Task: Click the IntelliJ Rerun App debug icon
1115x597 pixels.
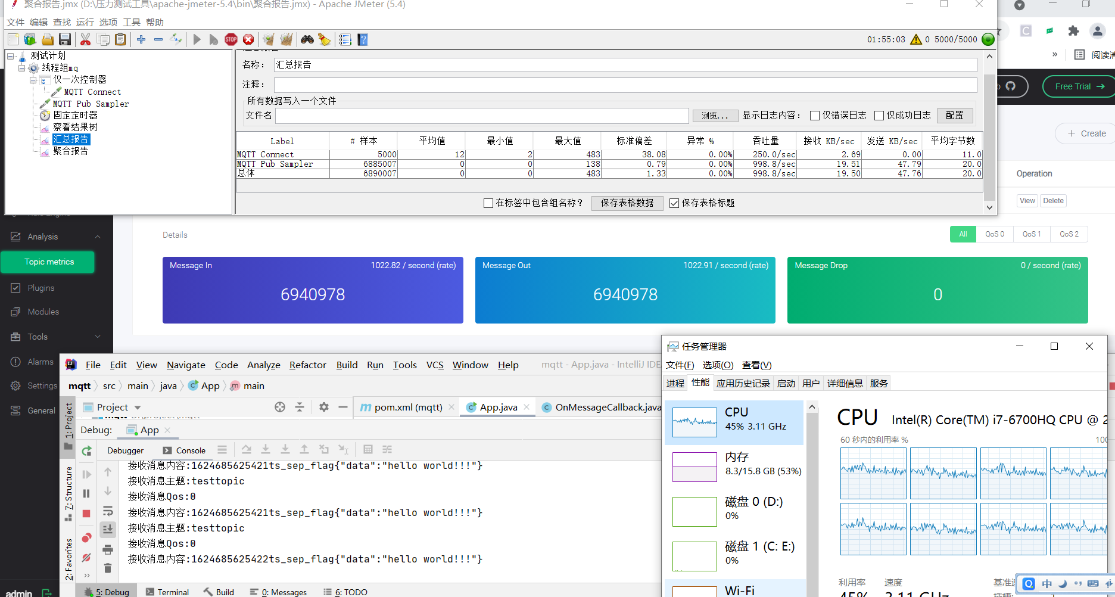Action: point(87,451)
